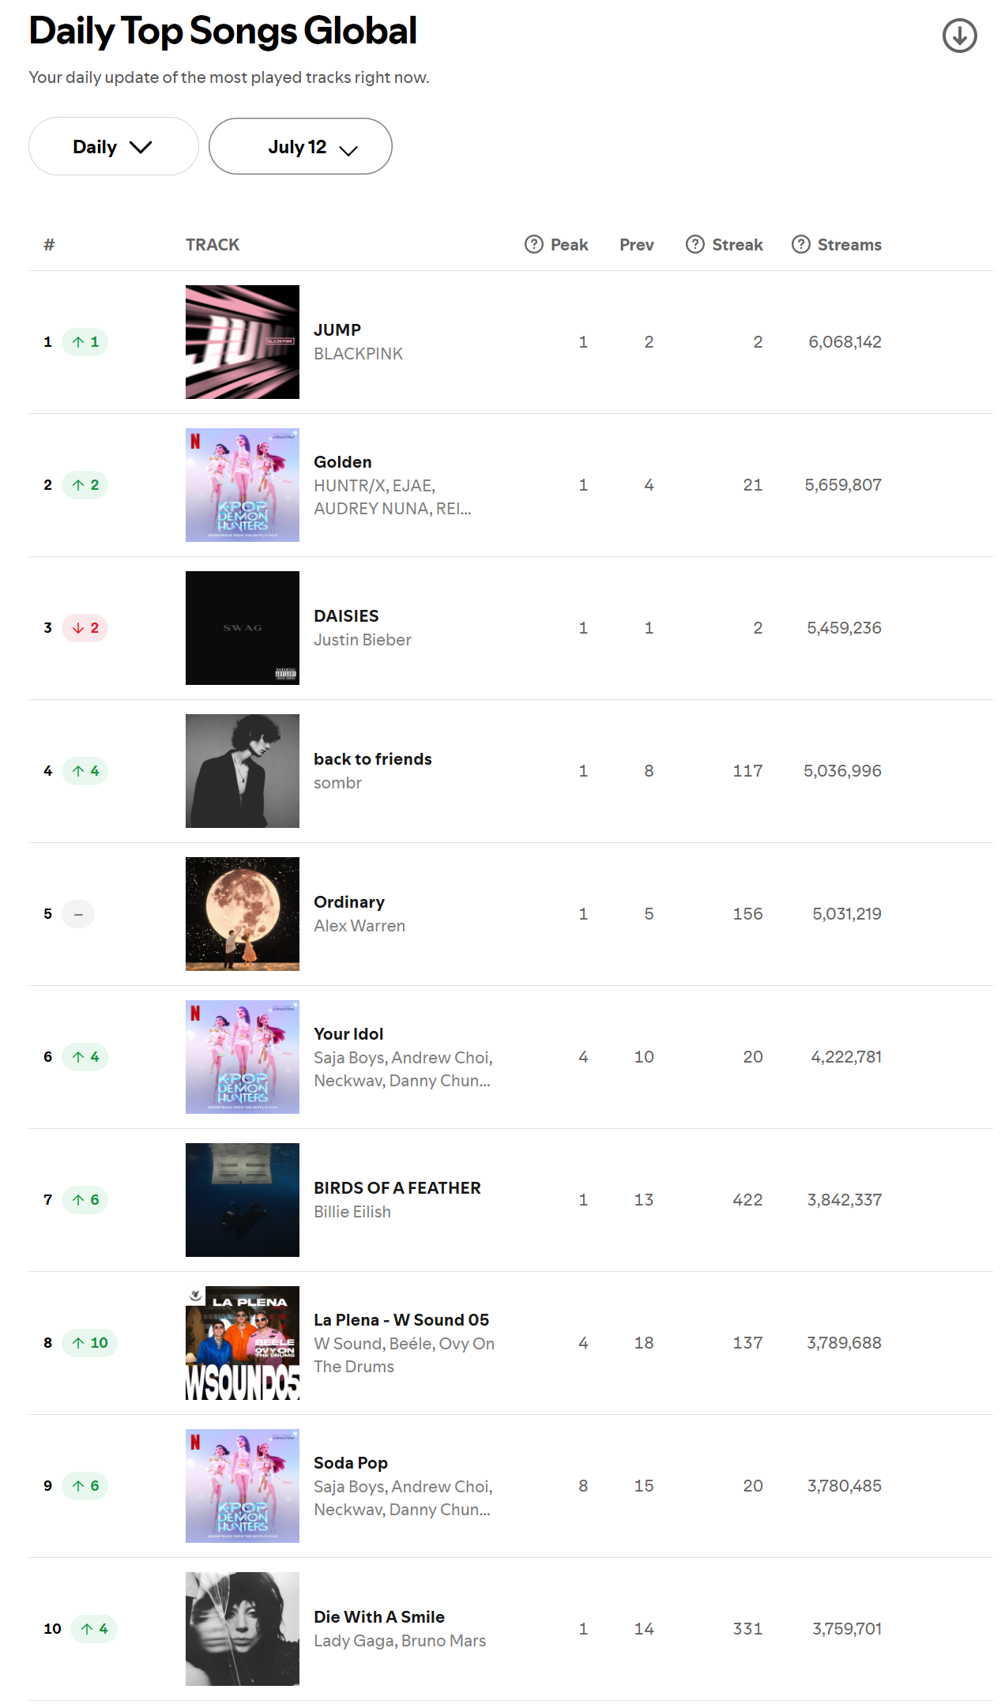Screen dimensions: 1005x1708
Task: Expand the July 12 date picker
Action: [300, 146]
